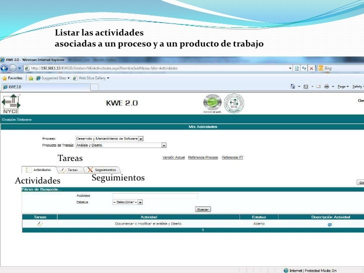Expand the address bar history dropdown arrow
This screenshot has width=364, height=273.
290,68
